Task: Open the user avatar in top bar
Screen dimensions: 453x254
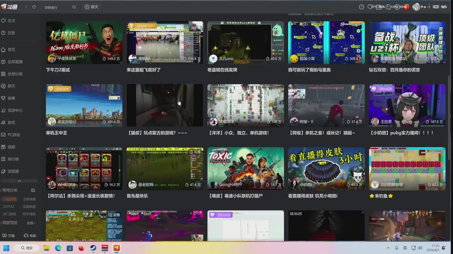Action: click(416, 7)
